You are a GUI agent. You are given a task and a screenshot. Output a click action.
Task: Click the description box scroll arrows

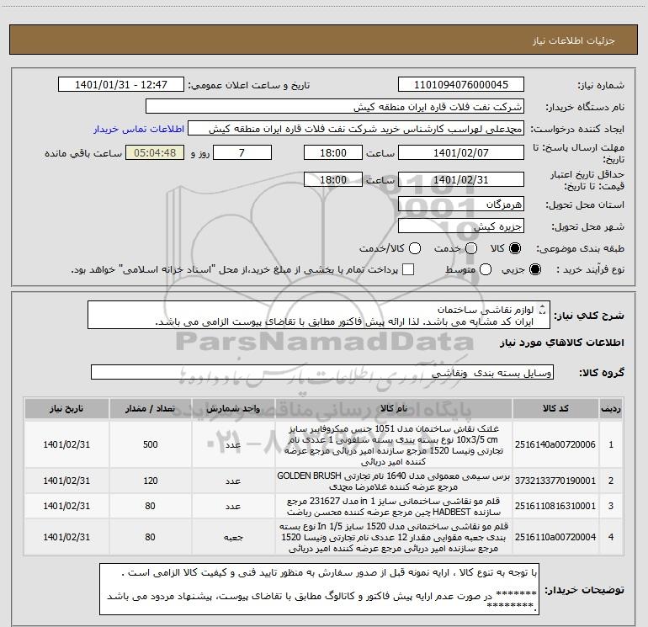click(x=543, y=310)
